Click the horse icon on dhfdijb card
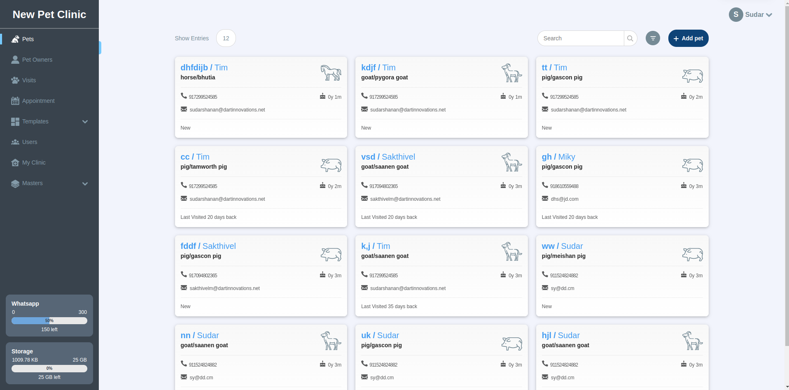789x390 pixels. pyautogui.click(x=331, y=73)
